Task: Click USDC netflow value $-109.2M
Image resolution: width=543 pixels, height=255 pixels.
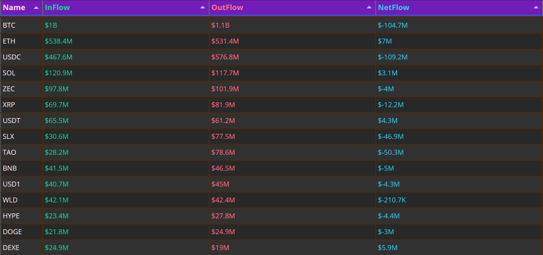Action: pyautogui.click(x=393, y=57)
